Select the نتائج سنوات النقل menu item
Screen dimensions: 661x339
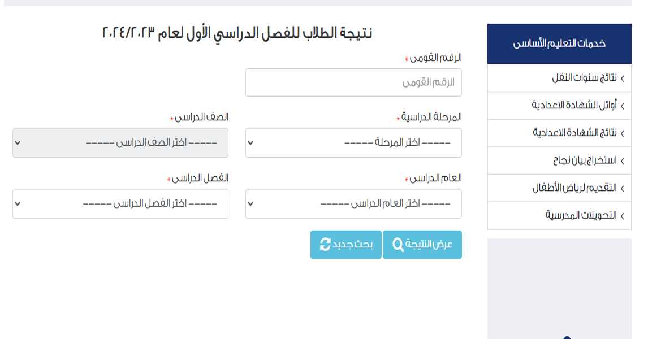pyautogui.click(x=559, y=78)
